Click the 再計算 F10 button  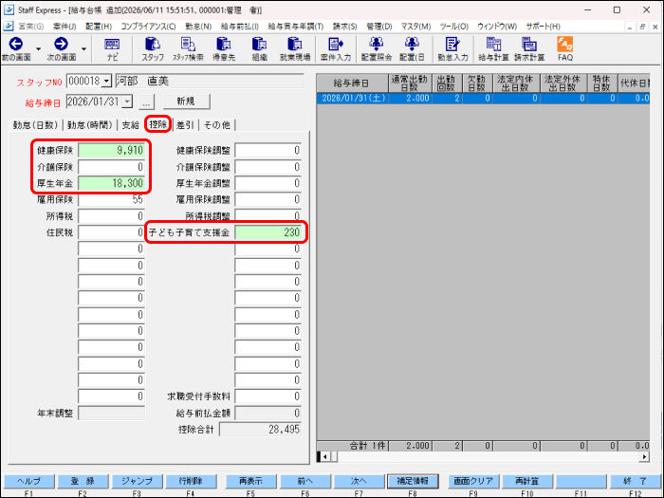[527, 482]
